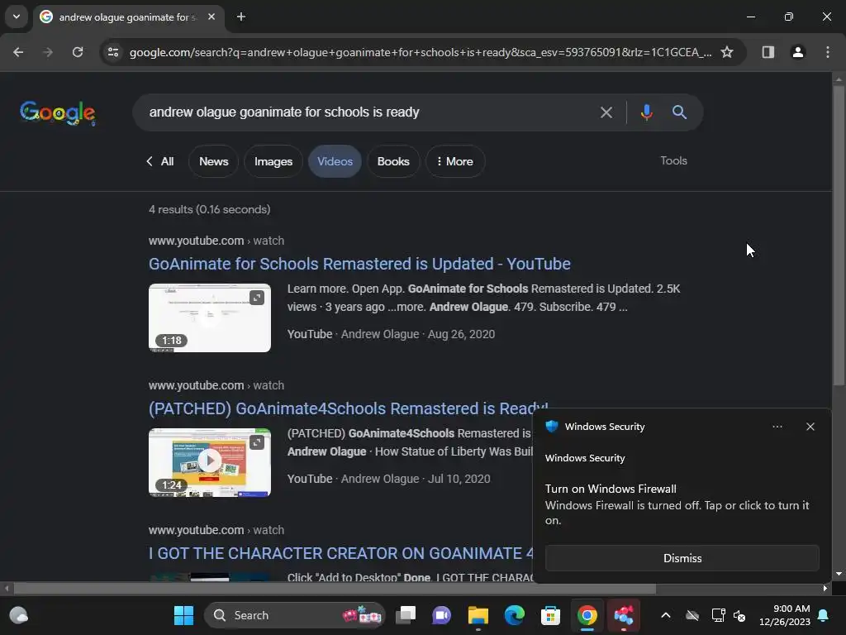
Task: Reload the current page
Action: (78, 52)
